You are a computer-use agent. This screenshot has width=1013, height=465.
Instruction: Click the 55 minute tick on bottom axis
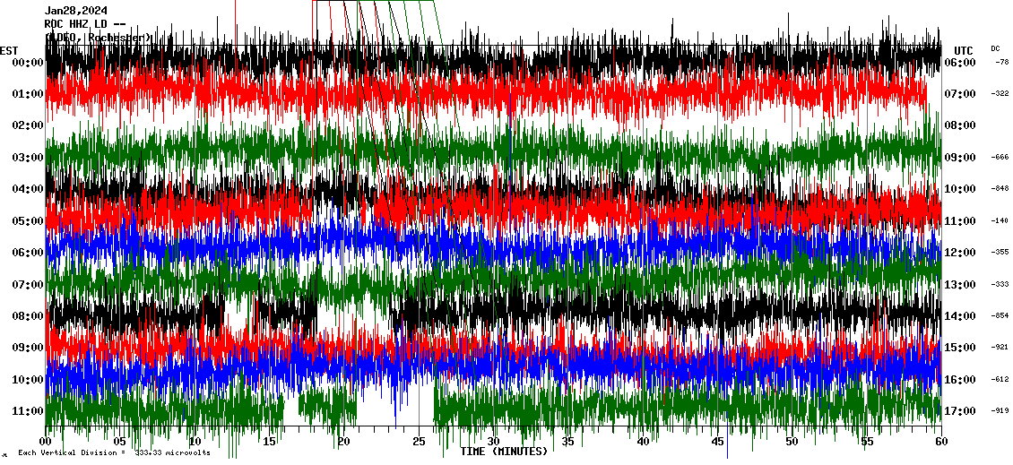pyautogui.click(x=867, y=442)
